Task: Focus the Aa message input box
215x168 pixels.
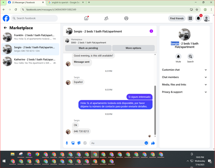Action: 119,143
